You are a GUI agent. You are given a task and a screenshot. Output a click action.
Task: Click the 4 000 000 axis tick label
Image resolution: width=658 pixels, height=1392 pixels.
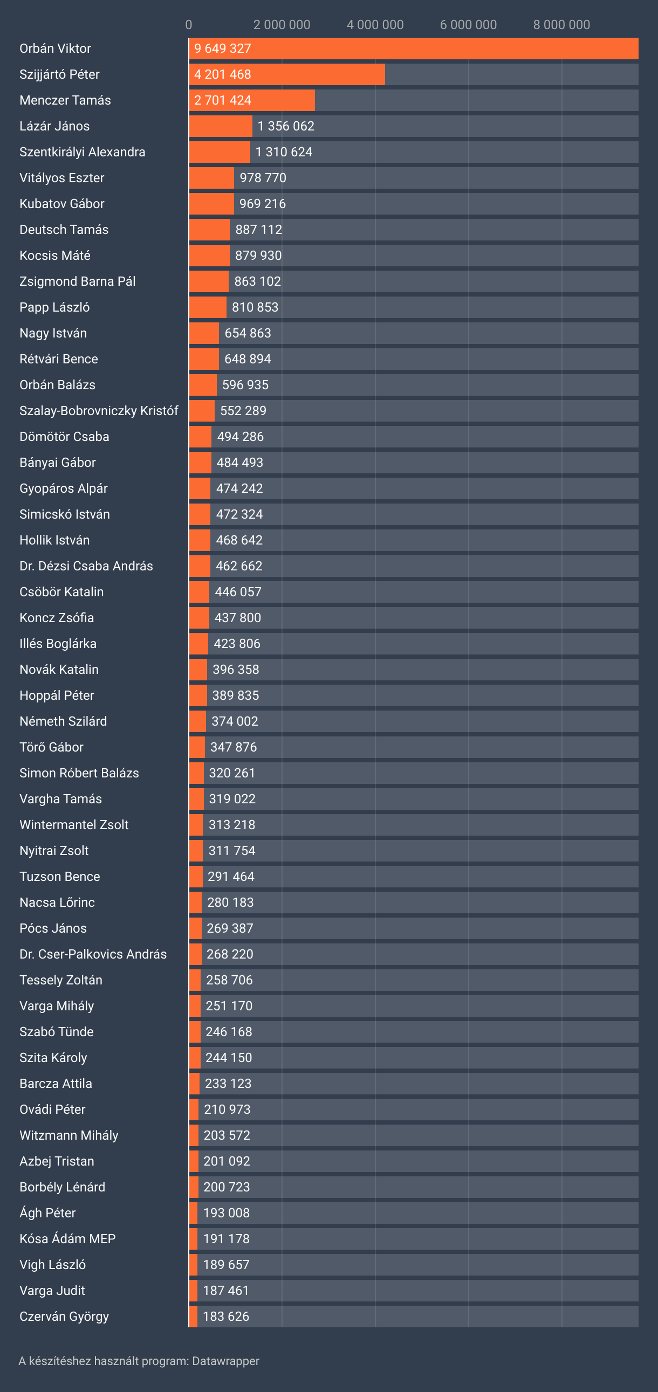click(375, 25)
